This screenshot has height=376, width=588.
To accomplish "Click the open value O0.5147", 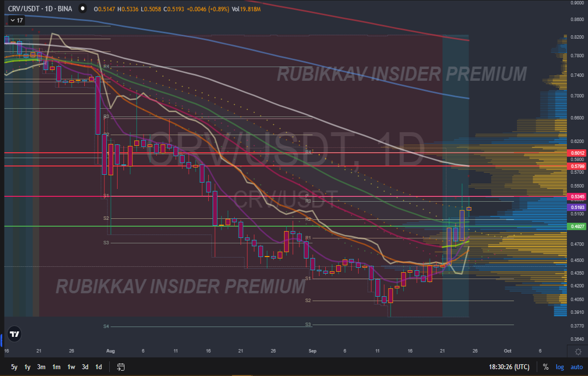I will [104, 8].
